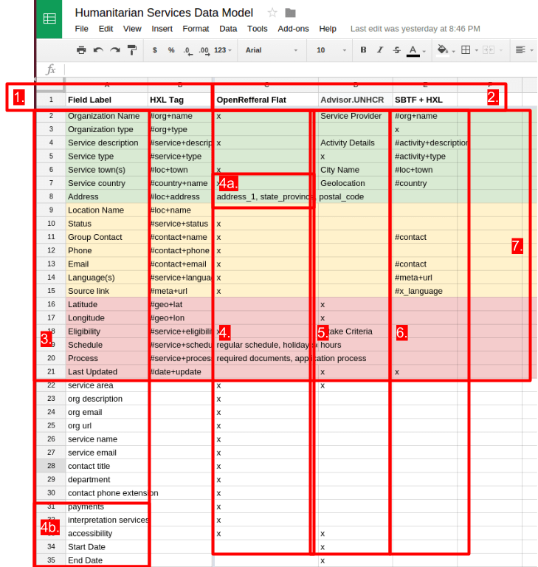The height and width of the screenshot is (567, 538).
Task: Click the formula bar input
Action: tap(300, 69)
